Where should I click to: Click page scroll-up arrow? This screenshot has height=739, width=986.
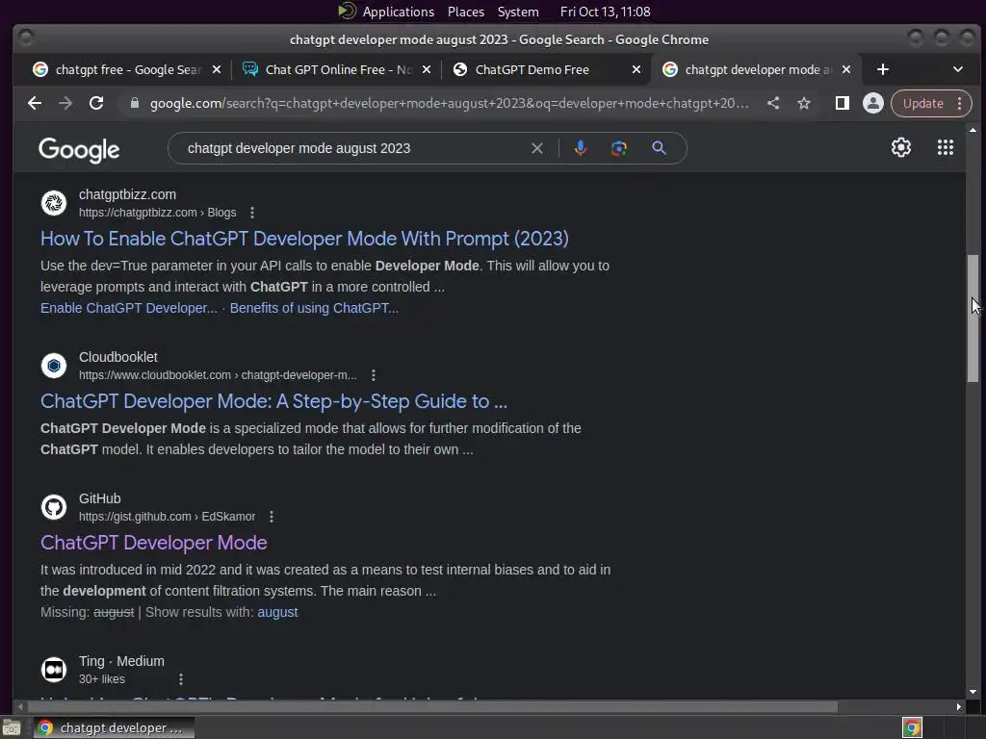pyautogui.click(x=973, y=130)
